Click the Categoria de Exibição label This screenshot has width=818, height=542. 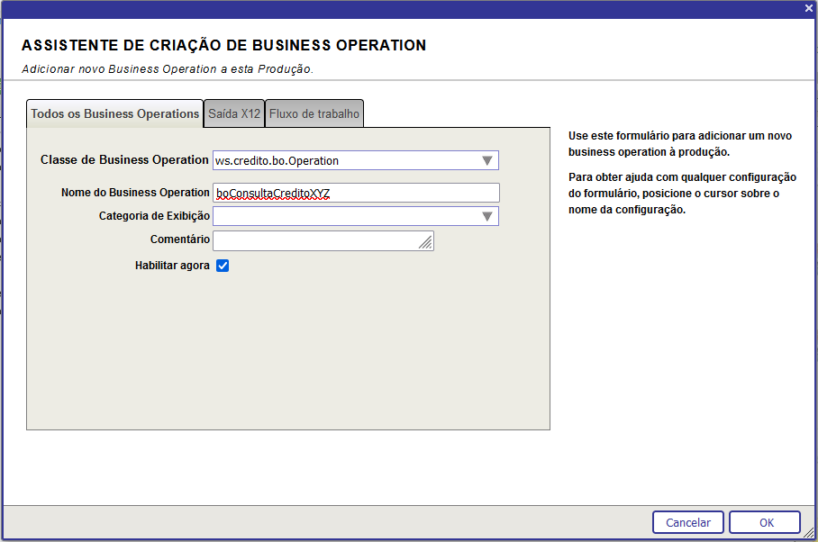[154, 216]
